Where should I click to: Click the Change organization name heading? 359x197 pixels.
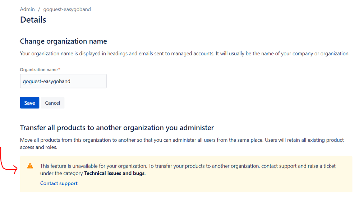(63, 41)
